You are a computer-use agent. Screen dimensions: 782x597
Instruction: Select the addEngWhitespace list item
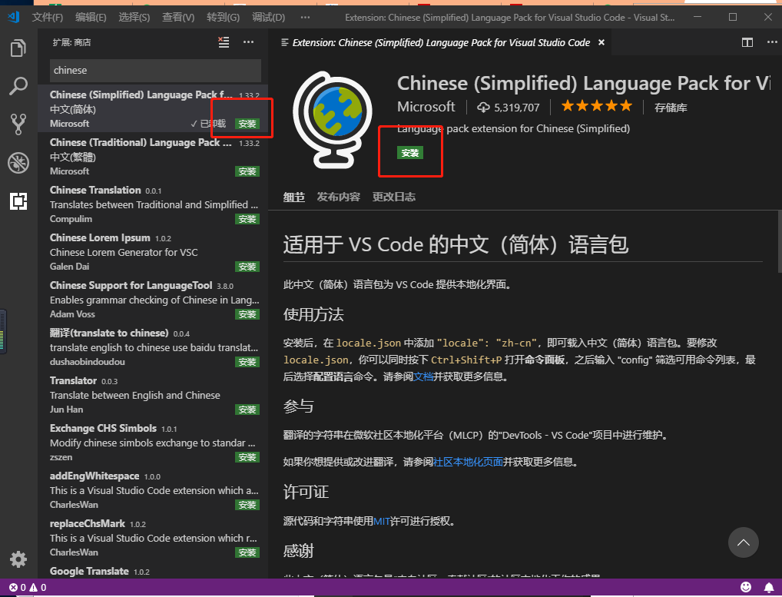[x=153, y=490]
